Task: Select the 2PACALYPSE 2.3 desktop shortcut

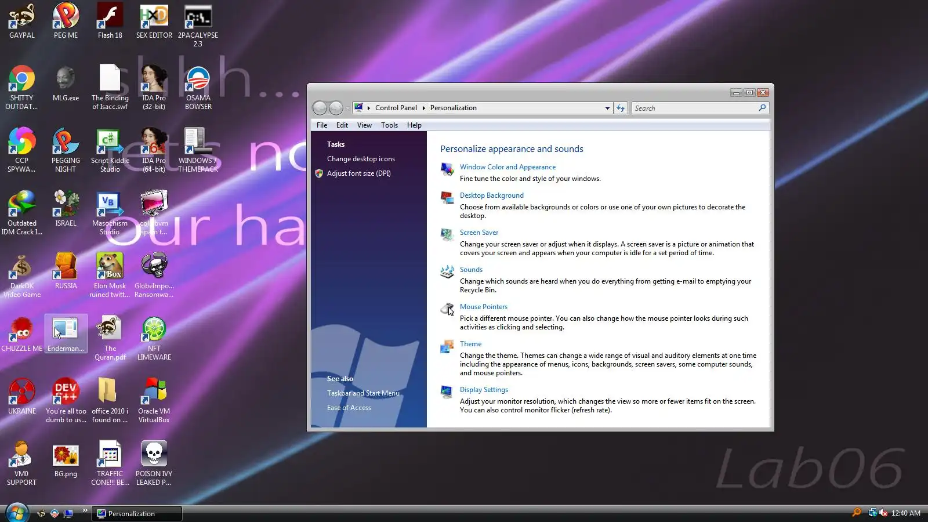Action: point(198,25)
